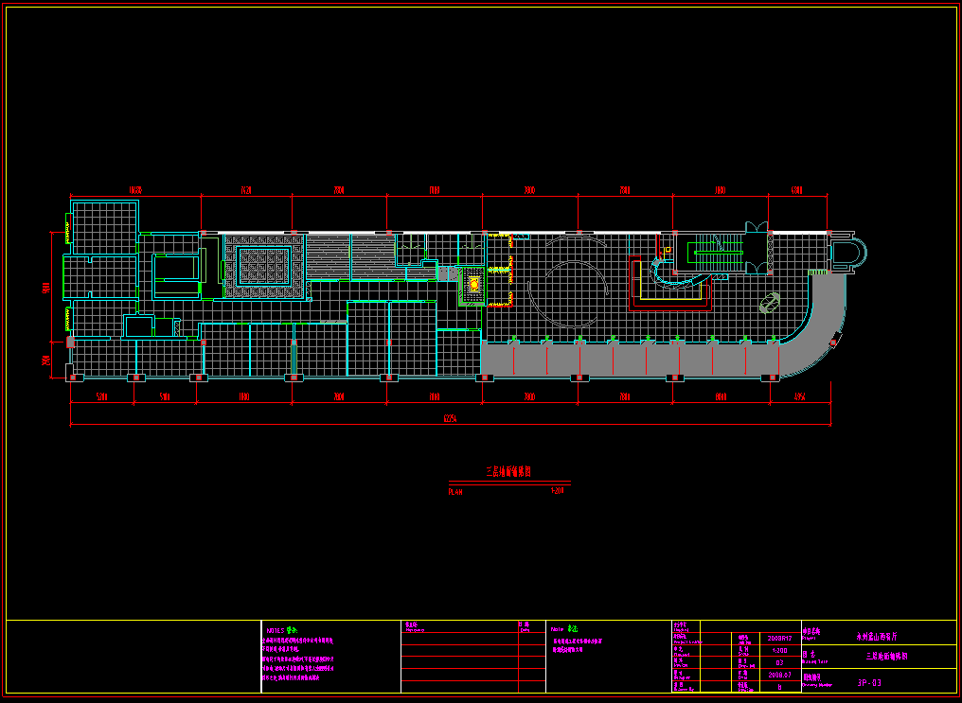Click the PLAN label under the drawing title

coord(455,492)
